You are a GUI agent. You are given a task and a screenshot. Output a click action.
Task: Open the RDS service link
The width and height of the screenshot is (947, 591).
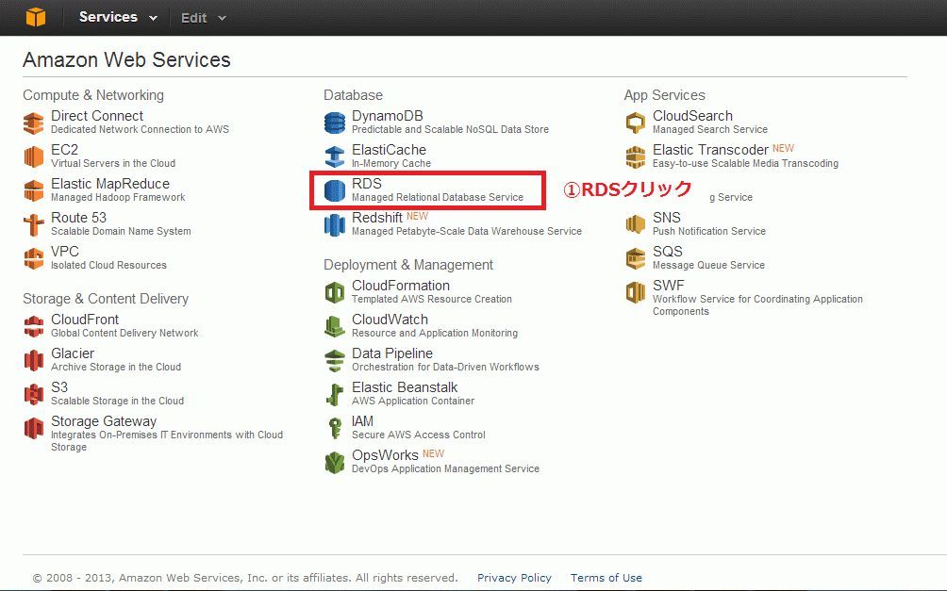(367, 184)
